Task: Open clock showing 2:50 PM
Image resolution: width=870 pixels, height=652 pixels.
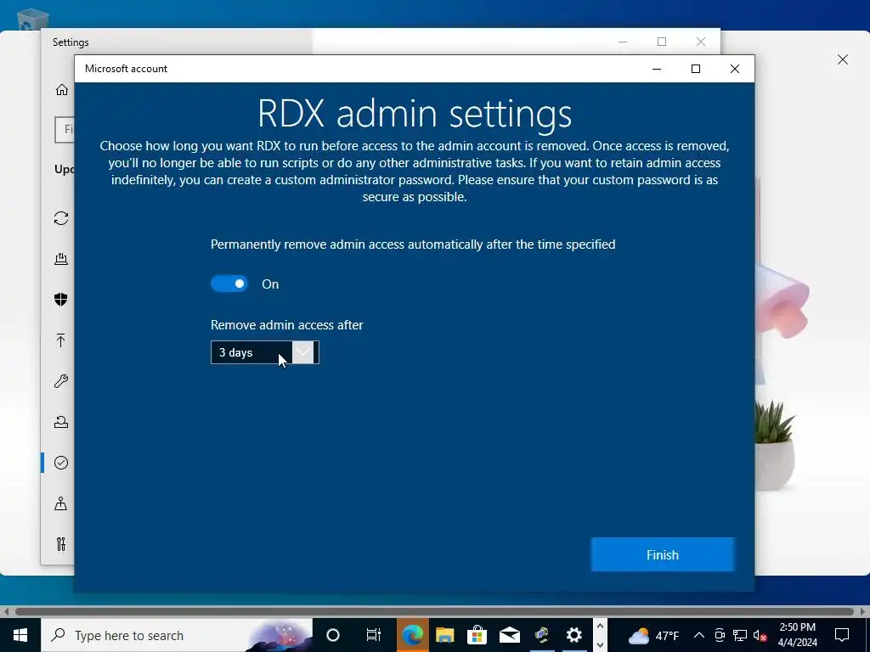Action: pyautogui.click(x=797, y=635)
